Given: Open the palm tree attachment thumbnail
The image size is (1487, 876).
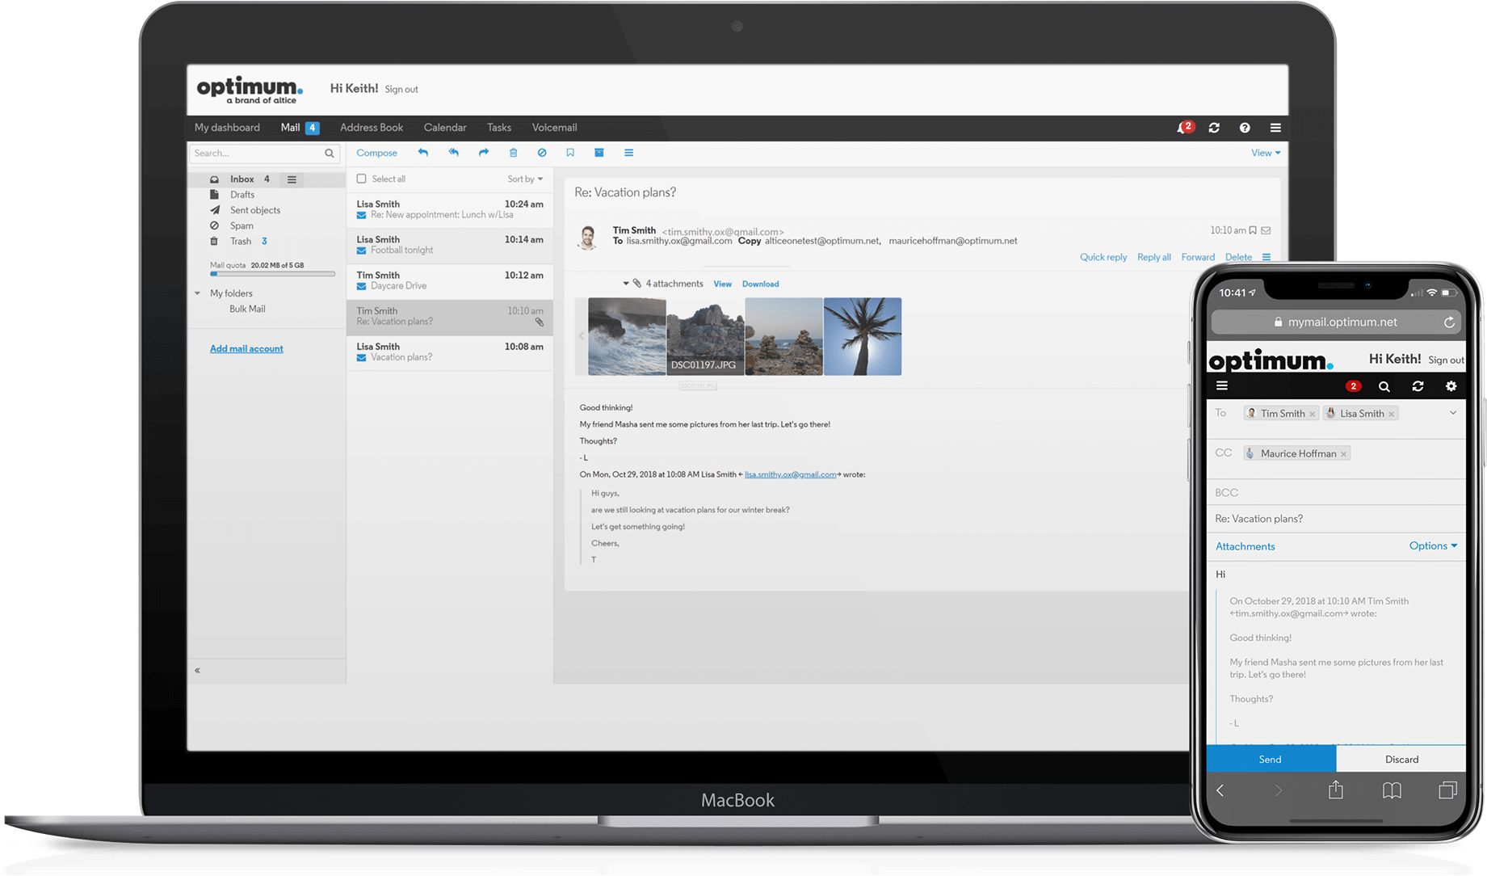Looking at the screenshot, I should [862, 336].
